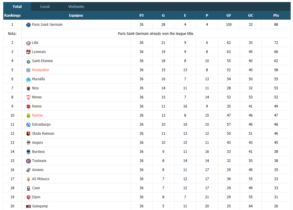Click the Pts column header
This screenshot has width=293, height=210.
[276, 15]
